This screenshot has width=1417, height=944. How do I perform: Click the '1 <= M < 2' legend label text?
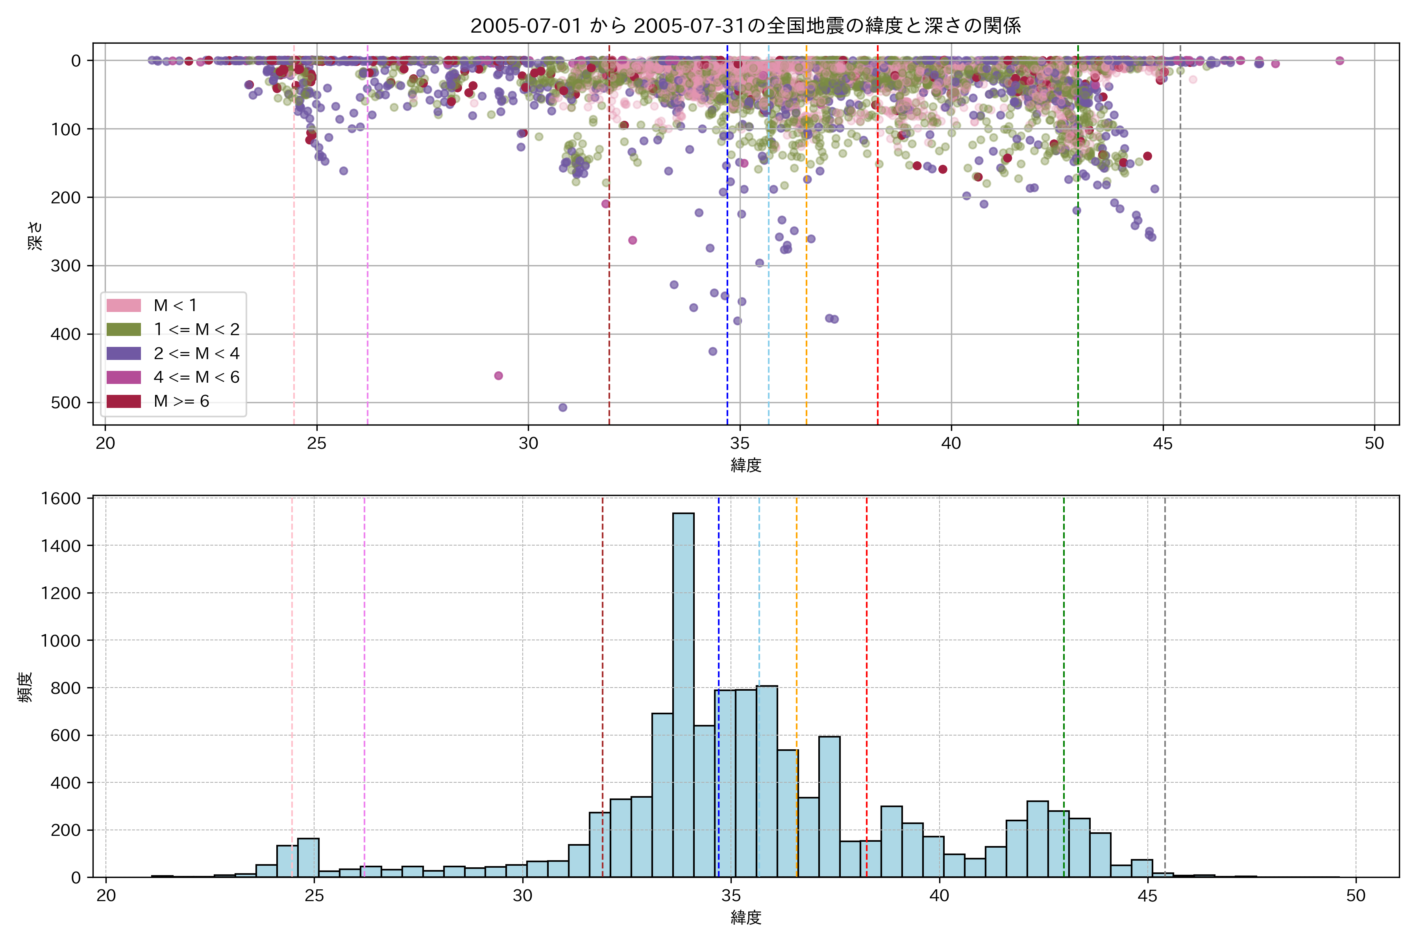(x=196, y=329)
